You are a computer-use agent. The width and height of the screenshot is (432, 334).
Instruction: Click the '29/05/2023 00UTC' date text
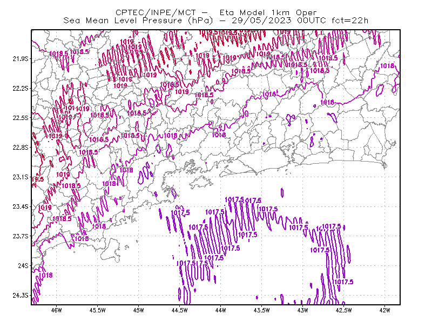pos(279,21)
